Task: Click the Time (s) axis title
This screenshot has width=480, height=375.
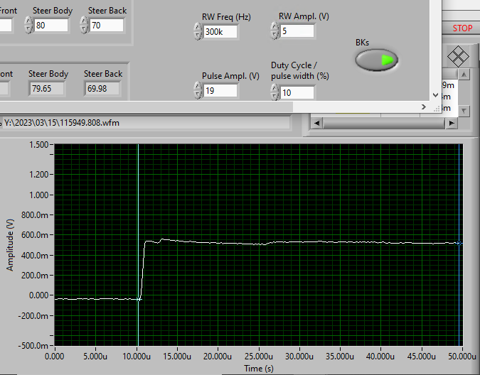Action: tap(259, 369)
